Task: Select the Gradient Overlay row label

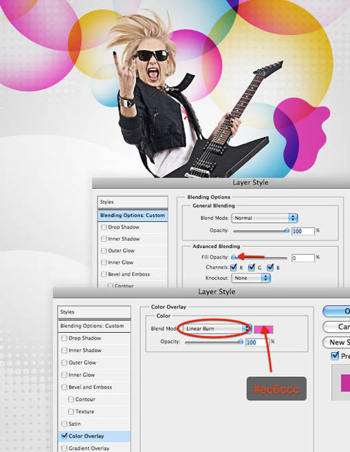Action: (x=89, y=449)
